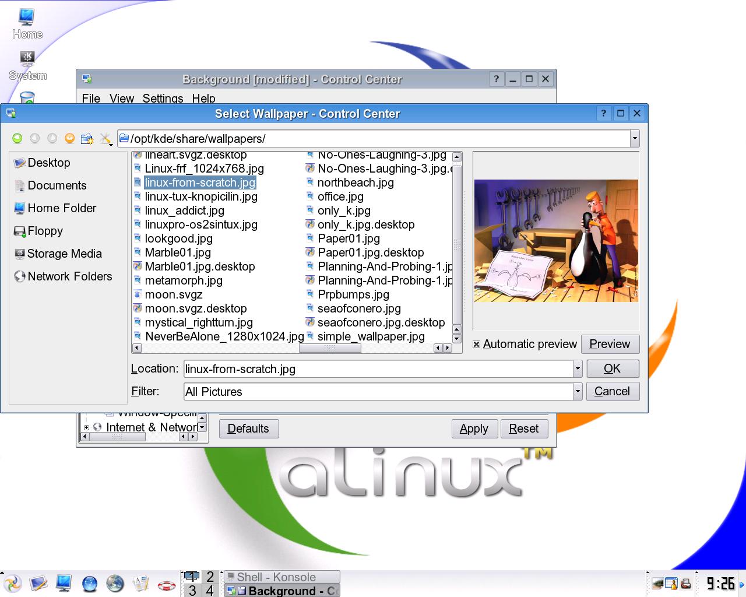Click the reminder calendar tray icon
The image size is (746, 597).
(x=671, y=583)
